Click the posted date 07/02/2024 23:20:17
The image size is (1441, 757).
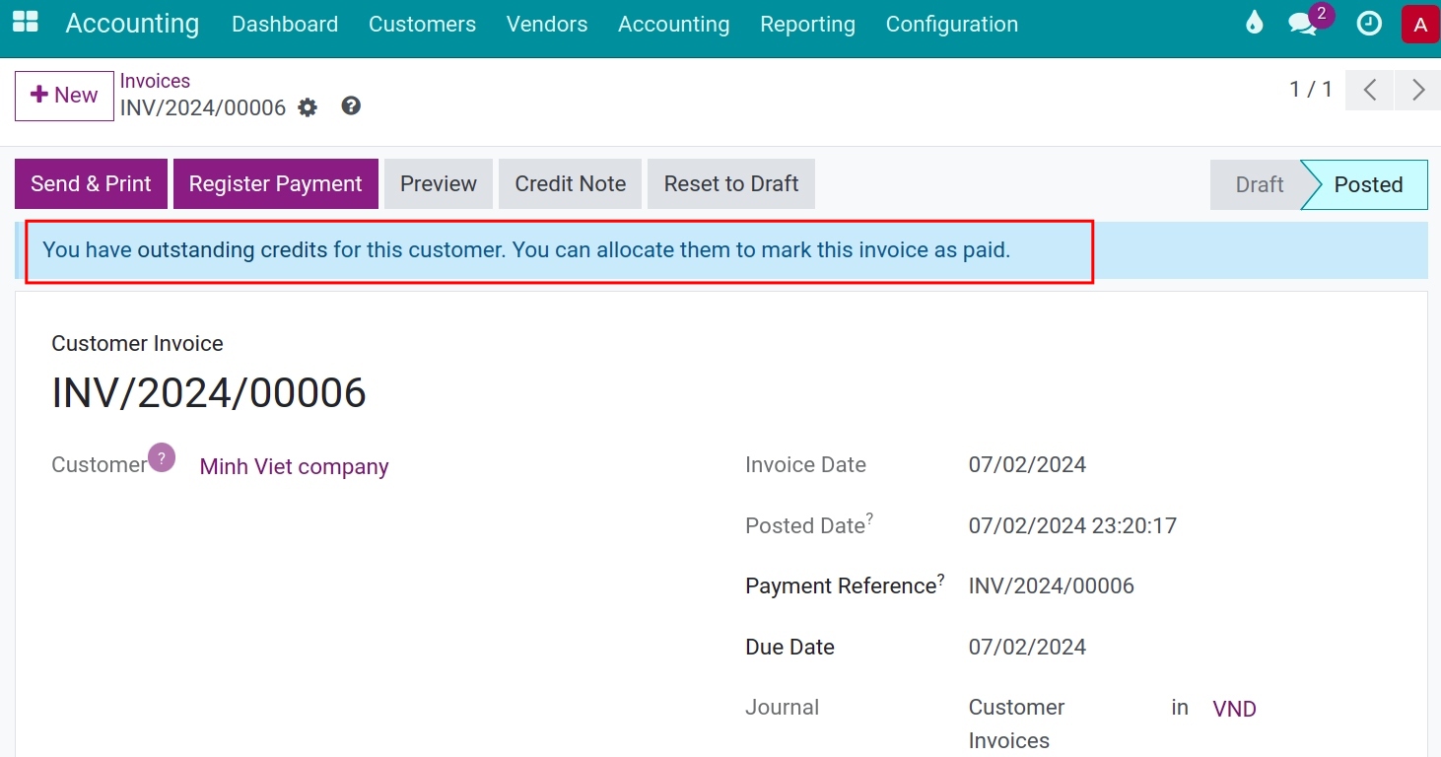1072,525
